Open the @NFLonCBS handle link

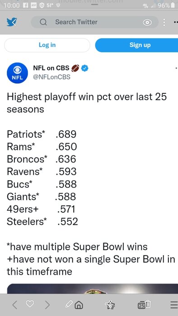pos(52,77)
